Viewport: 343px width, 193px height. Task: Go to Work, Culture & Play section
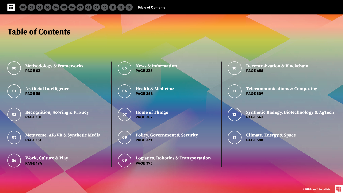(x=47, y=158)
